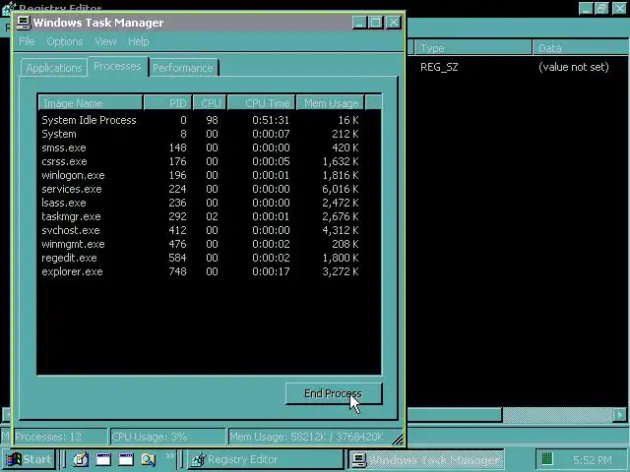Open Outlook Express quick launch icon
This screenshot has height=472, width=630.
pyautogui.click(x=81, y=459)
